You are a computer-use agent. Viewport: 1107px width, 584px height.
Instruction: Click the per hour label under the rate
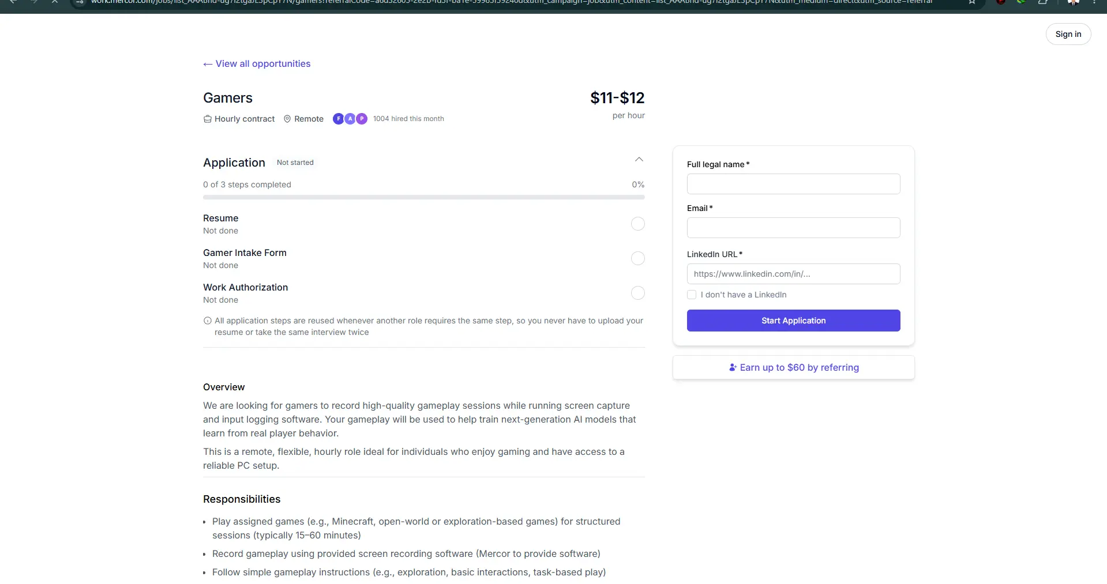[x=629, y=115]
